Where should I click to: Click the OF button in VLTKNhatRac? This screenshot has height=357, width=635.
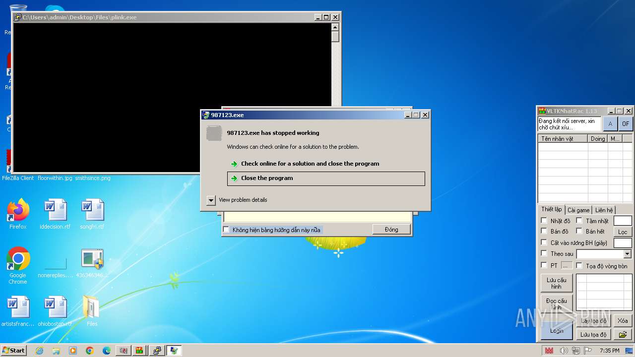click(626, 124)
